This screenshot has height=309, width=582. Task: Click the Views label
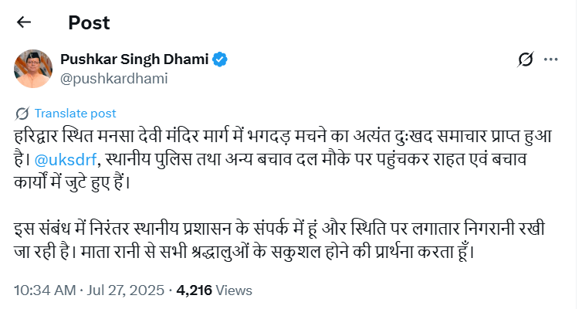tap(234, 290)
